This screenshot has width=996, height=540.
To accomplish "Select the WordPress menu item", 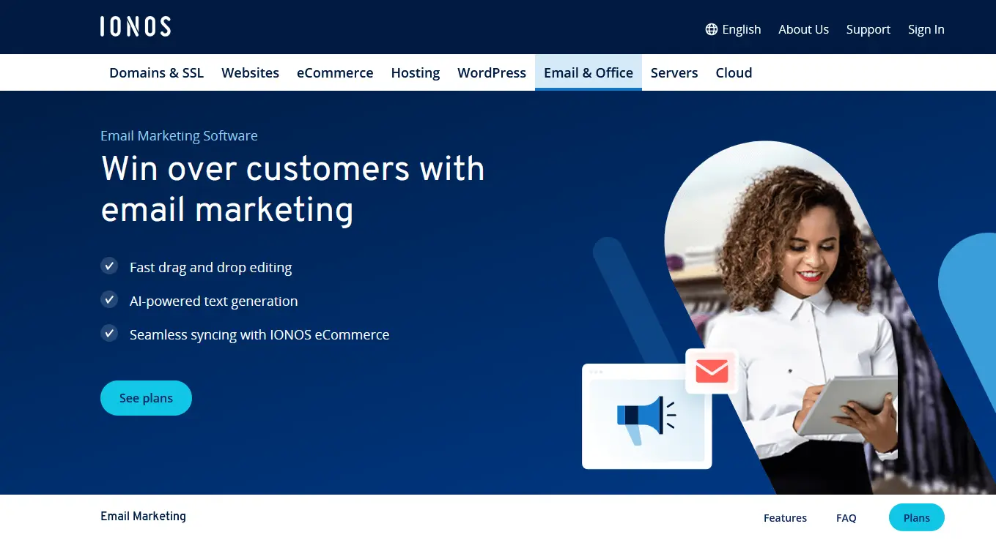I will point(492,72).
